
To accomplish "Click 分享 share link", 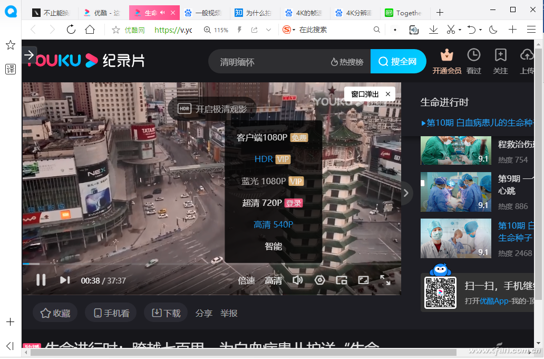I will pyautogui.click(x=203, y=313).
